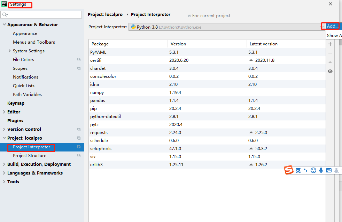Screen dimensions: 342x222
Task: Click the Project: localpro breadcrumb
Action: [x=105, y=14]
